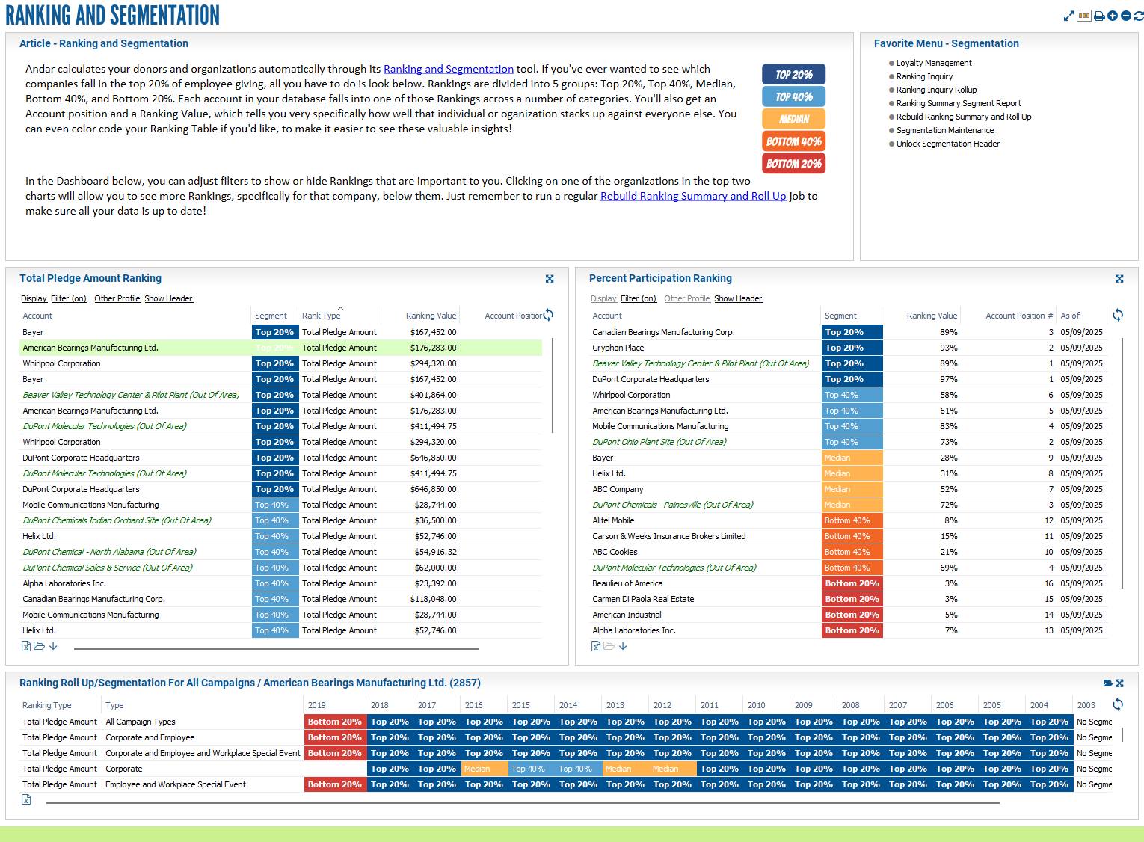Click the TOP 40% legend badge
This screenshot has height=842, width=1144.
point(794,96)
